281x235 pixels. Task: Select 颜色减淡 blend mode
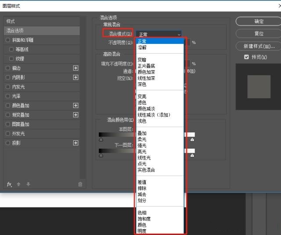pyautogui.click(x=160, y=109)
